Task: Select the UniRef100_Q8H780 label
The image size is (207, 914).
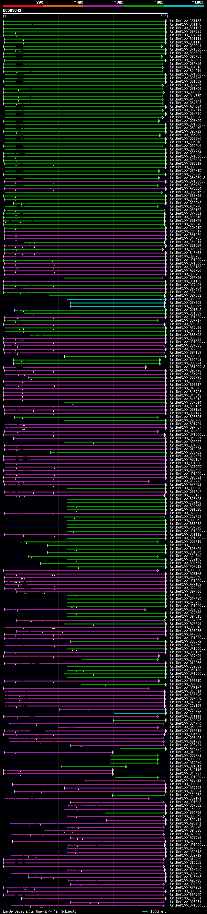Action: [186, 113]
